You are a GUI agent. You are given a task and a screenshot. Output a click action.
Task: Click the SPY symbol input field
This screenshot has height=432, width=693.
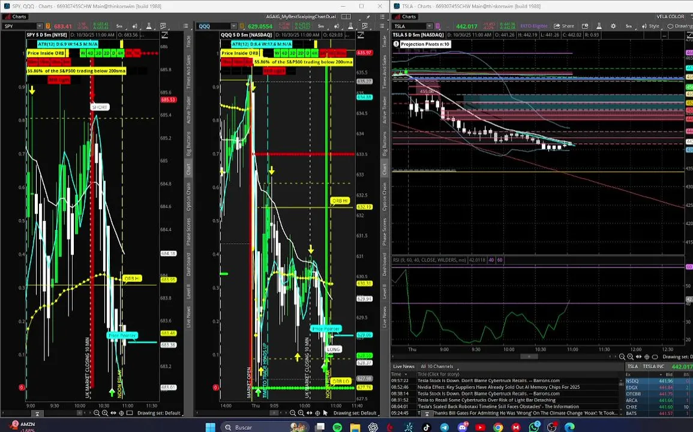click(19, 26)
